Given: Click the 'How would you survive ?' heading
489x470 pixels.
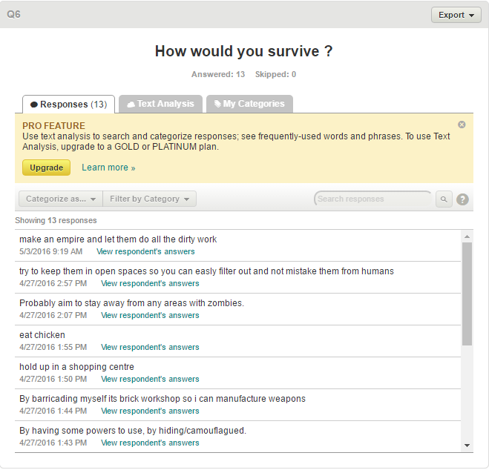Looking at the screenshot, I should coord(244,51).
